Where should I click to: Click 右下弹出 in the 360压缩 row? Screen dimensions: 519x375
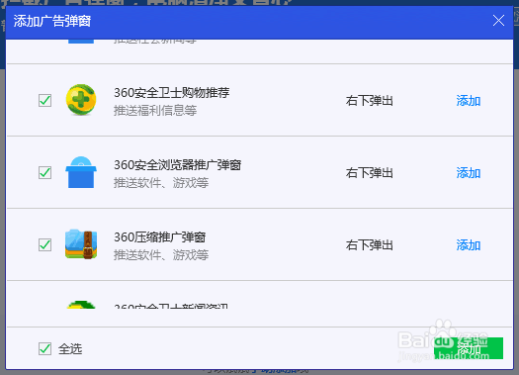[370, 245]
